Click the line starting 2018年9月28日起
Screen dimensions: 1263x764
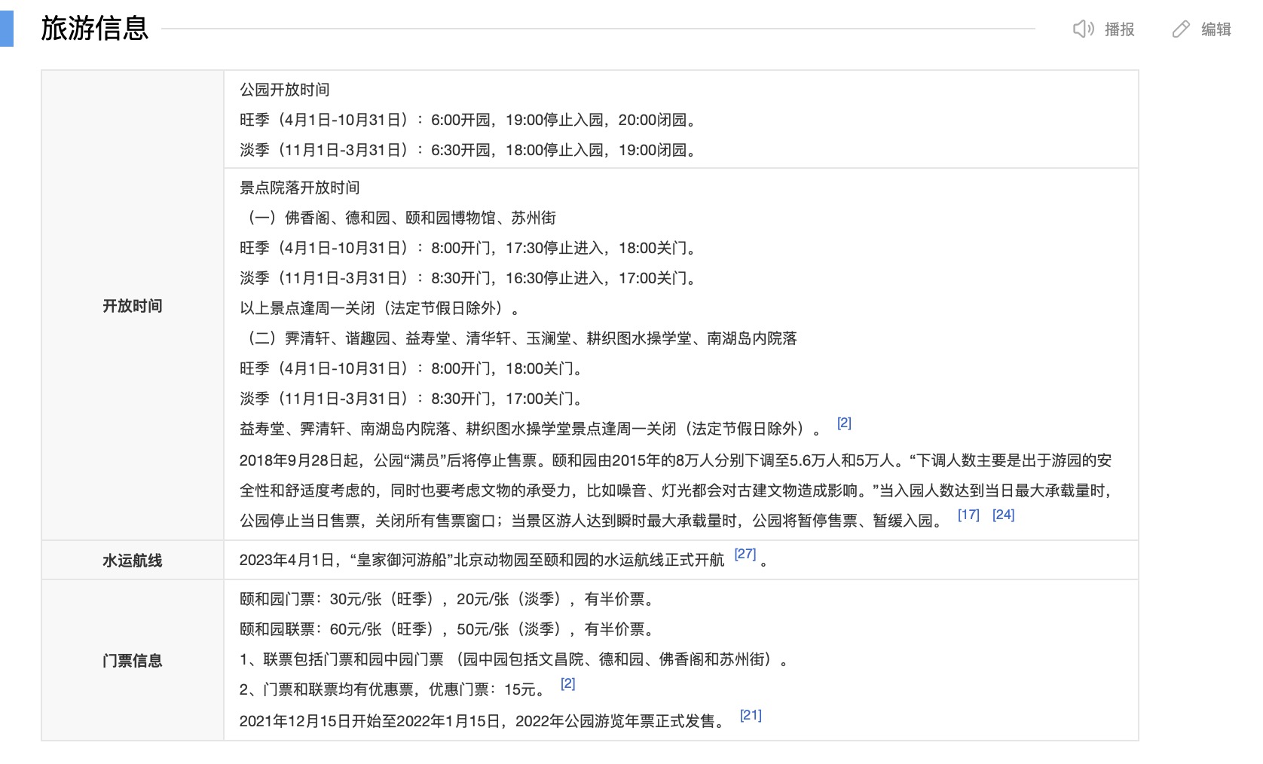point(675,460)
